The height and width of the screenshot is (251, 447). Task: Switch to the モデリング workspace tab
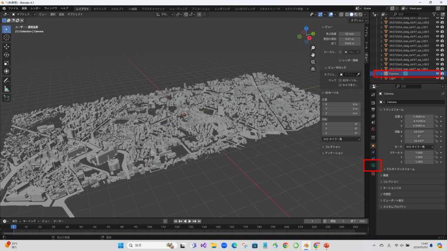point(100,8)
